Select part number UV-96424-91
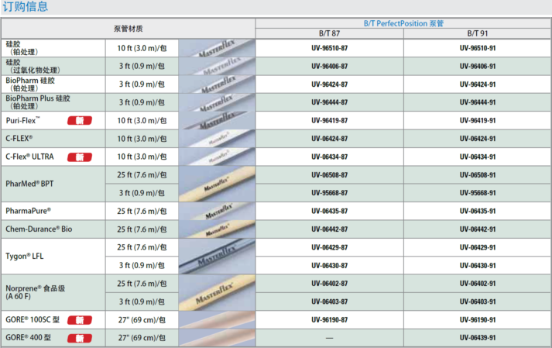552x348 pixels. pos(478,84)
